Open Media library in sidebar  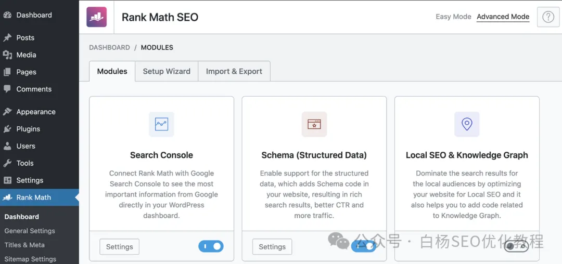point(26,55)
